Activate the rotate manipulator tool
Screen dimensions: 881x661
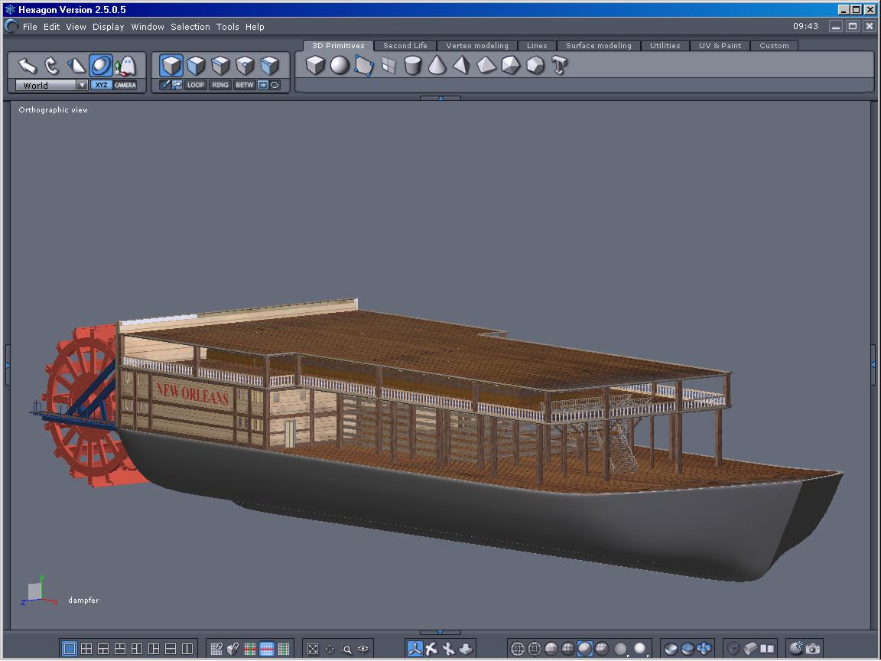tap(51, 66)
